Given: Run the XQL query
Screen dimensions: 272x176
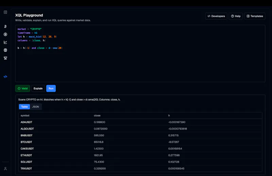Looking at the screenshot, I should pos(51,88).
